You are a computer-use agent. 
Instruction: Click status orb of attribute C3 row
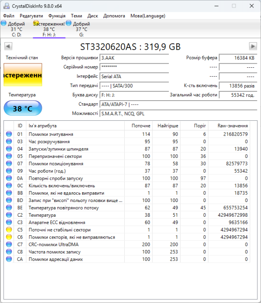click(9, 222)
